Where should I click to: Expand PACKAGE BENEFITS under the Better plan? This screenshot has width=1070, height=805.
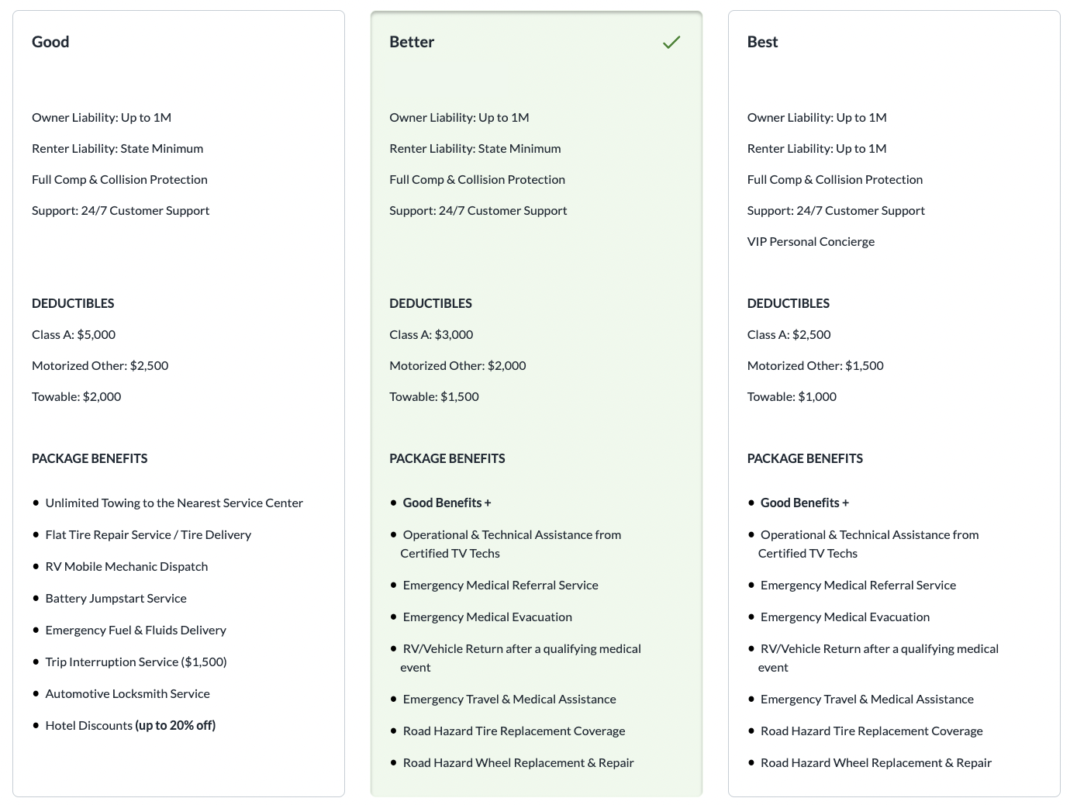447,458
